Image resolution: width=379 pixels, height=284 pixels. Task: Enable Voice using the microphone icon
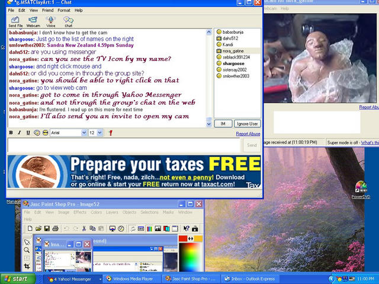(51, 22)
